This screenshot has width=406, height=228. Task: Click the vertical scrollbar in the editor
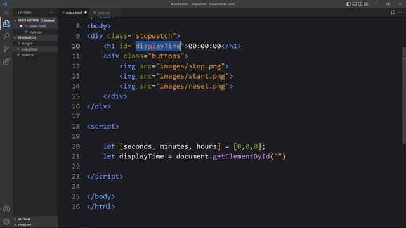(404, 96)
